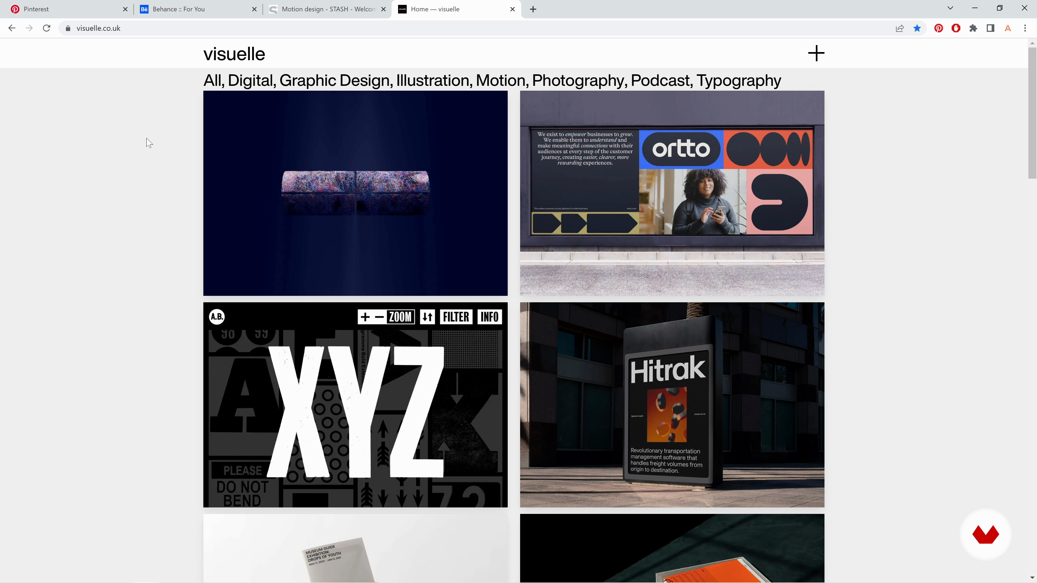Screen dimensions: 1037x583
Task: Restore down the Chrome window
Action: coord(999,8)
